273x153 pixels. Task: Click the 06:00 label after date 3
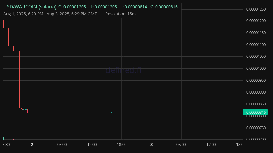pos(181,145)
